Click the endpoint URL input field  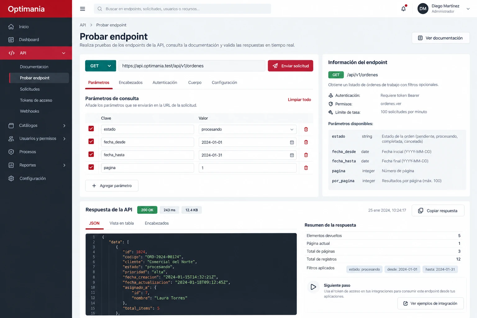click(x=192, y=66)
